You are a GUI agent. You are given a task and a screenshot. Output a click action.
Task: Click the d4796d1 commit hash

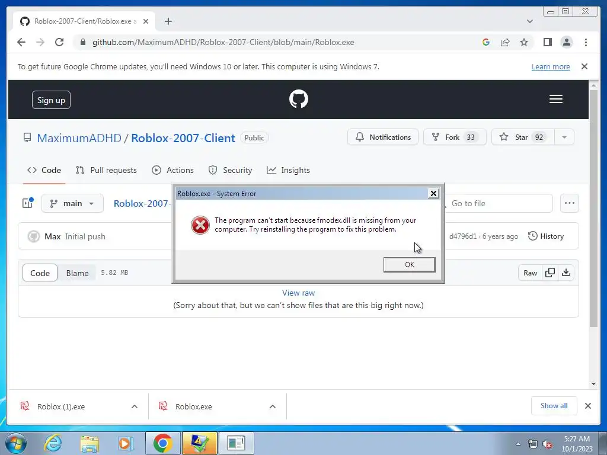(x=462, y=236)
